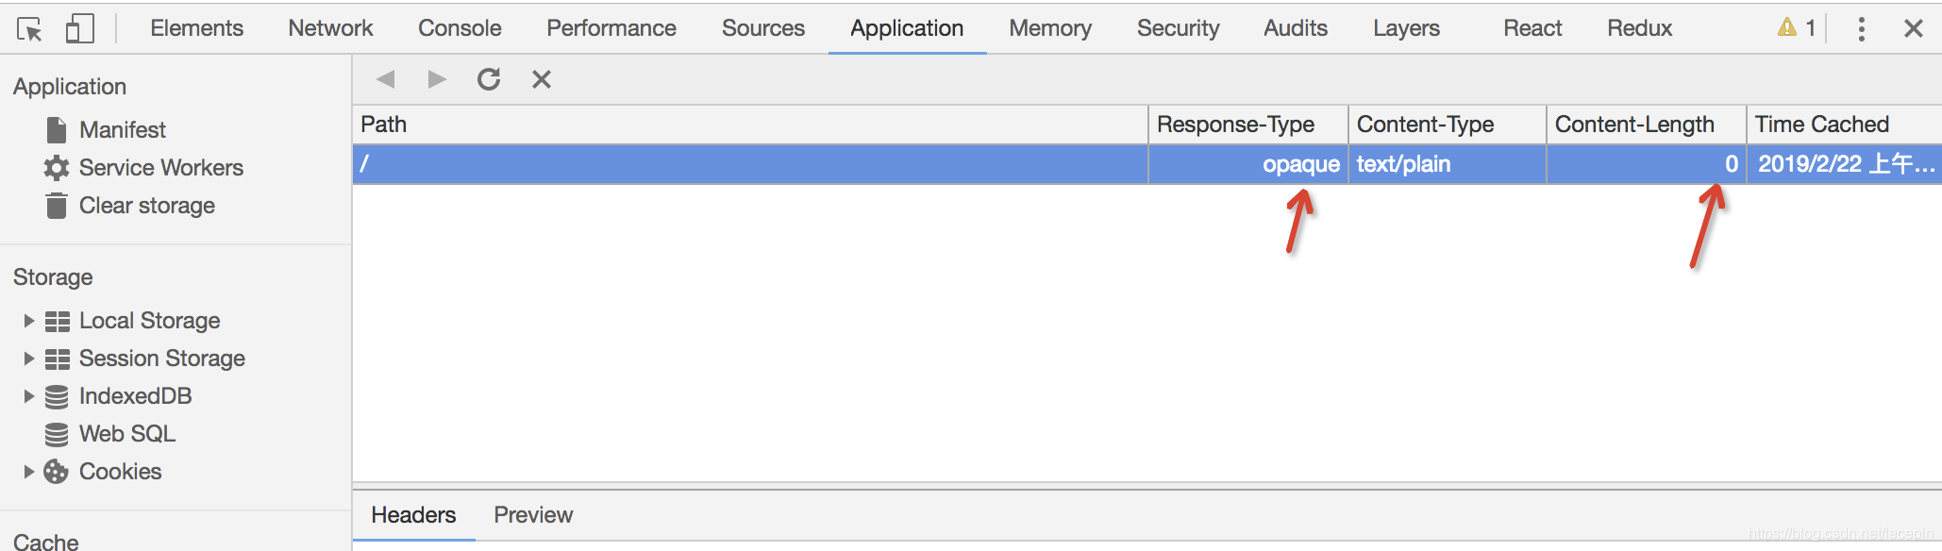Sort by the Content-Length column header
1942x551 pixels.
1634,125
